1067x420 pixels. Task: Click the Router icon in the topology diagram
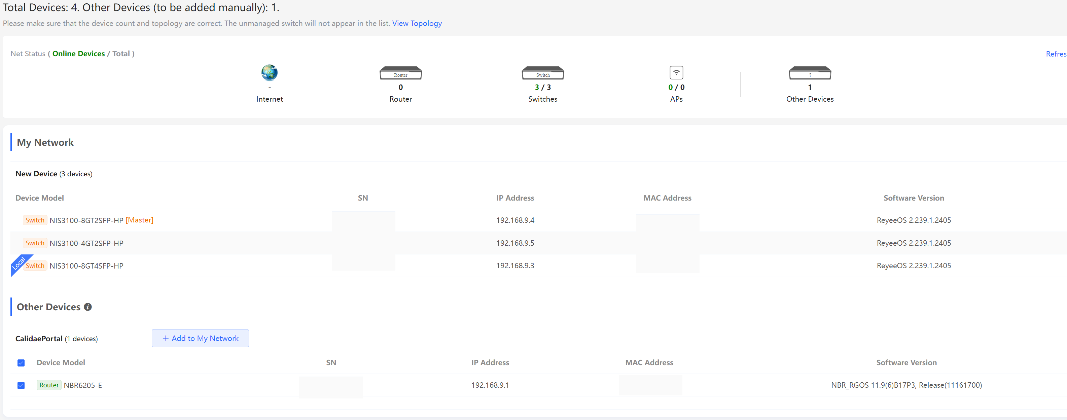coord(400,73)
